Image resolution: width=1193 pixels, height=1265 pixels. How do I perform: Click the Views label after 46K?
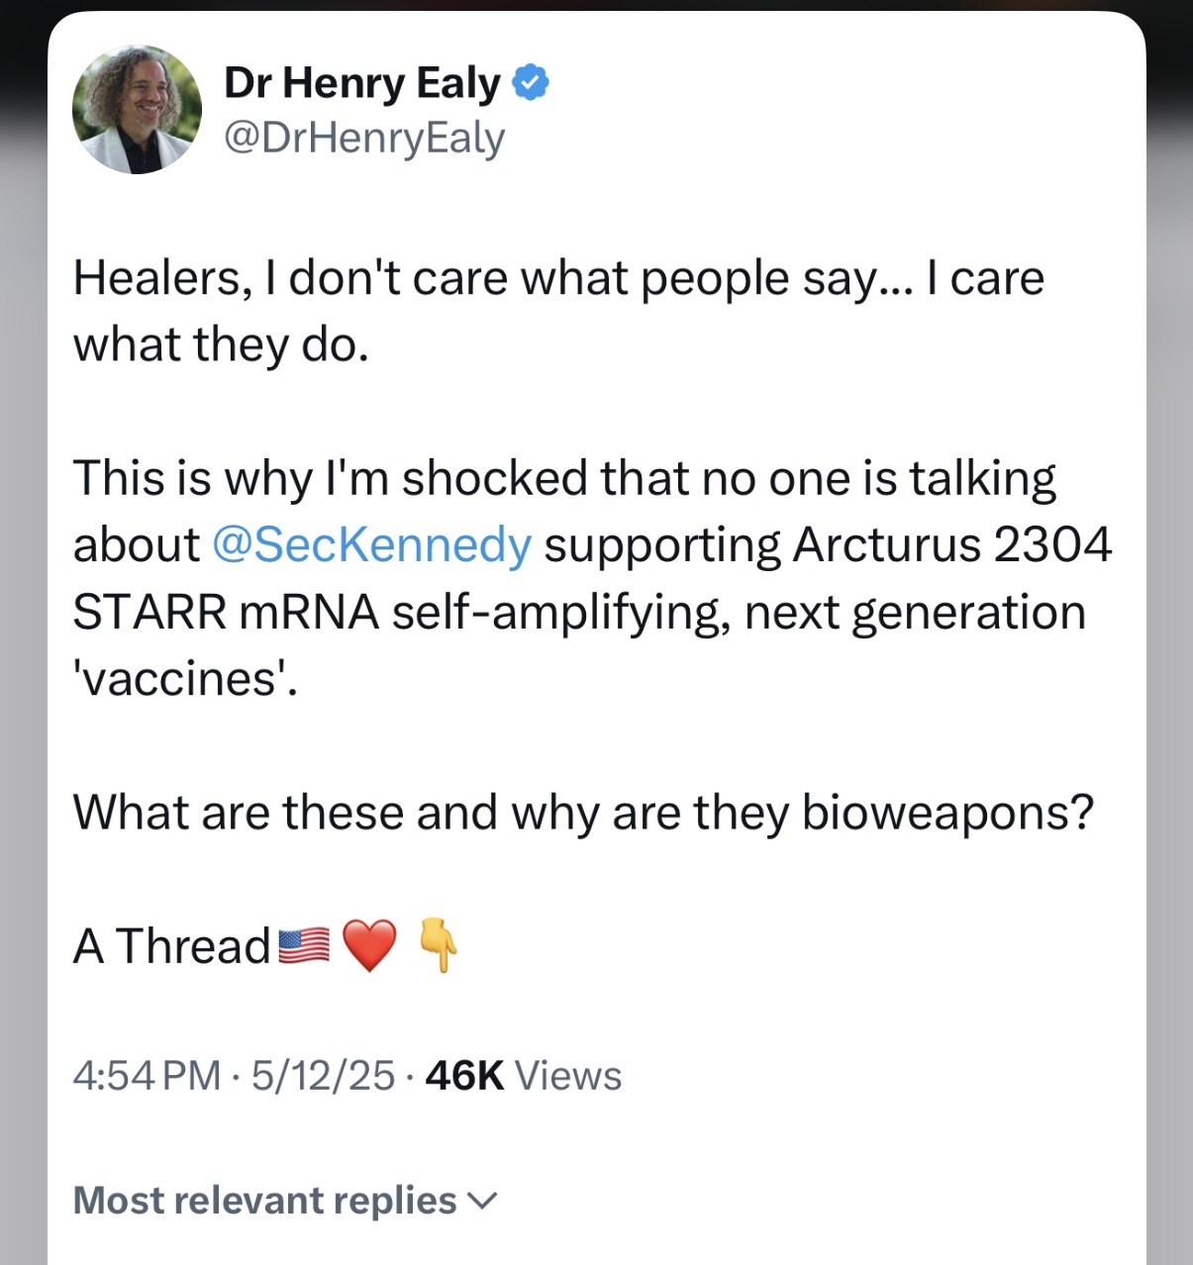tap(568, 1075)
